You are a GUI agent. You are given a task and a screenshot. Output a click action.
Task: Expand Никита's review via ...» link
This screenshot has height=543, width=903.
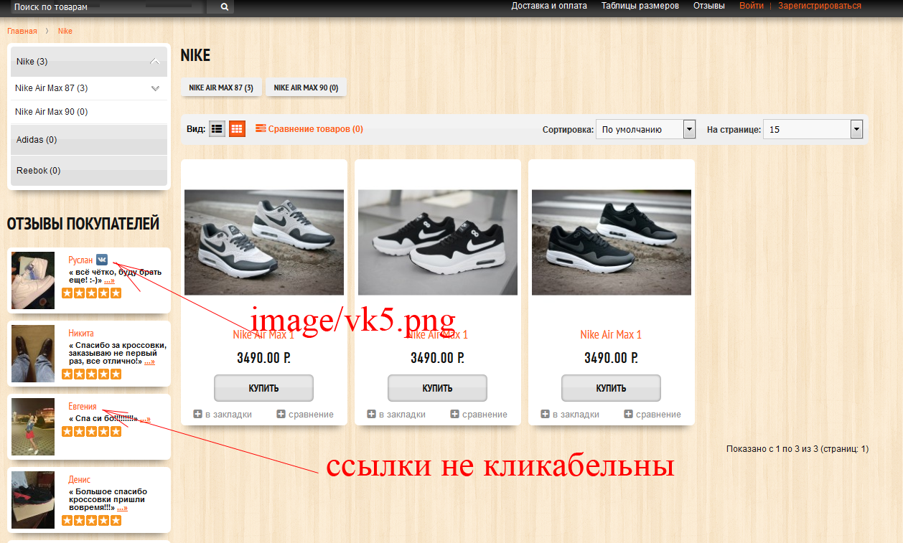(149, 362)
